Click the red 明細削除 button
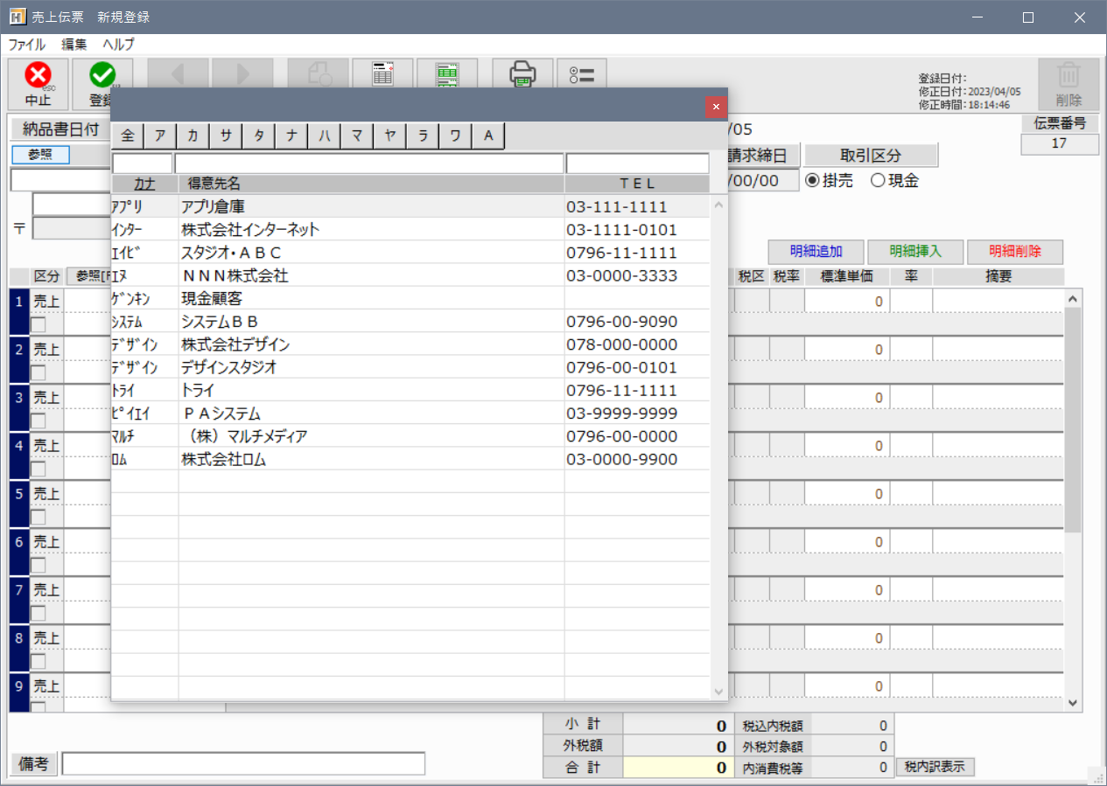Viewport: 1107px width, 786px height. (1015, 252)
